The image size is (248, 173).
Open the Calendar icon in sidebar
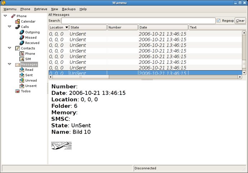click(x=17, y=21)
